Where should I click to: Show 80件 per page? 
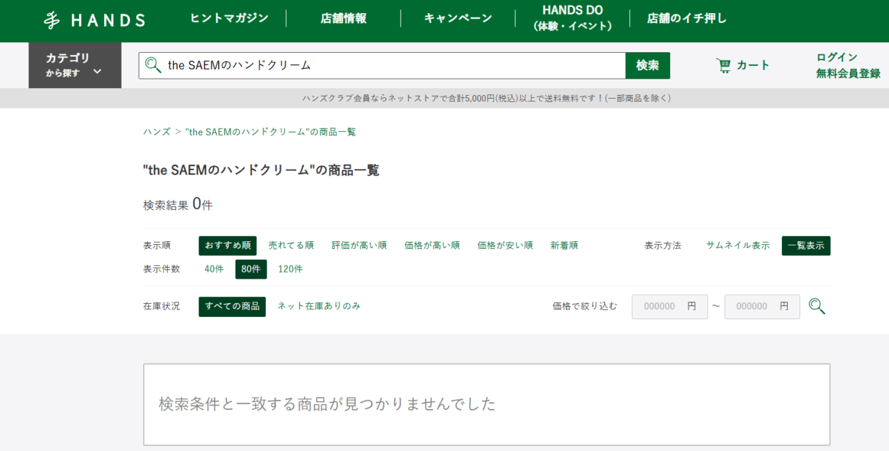[x=251, y=270]
